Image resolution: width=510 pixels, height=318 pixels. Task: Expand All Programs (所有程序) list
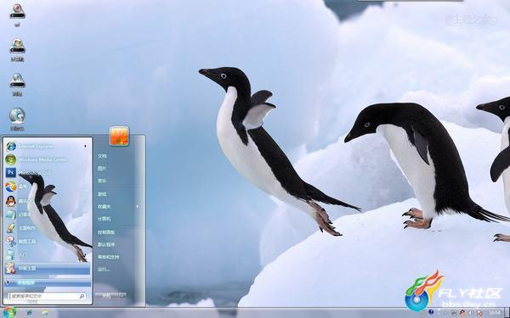(47, 283)
